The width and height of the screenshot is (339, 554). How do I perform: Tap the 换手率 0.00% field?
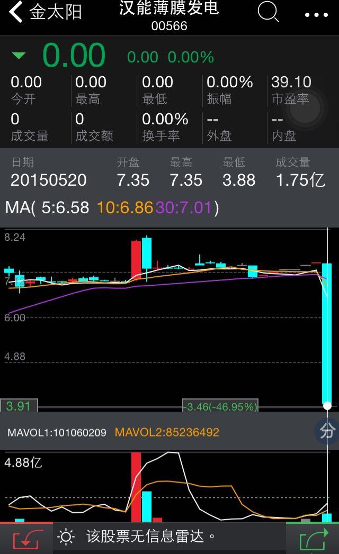pyautogui.click(x=165, y=128)
